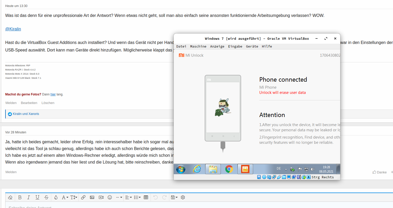The height and width of the screenshot is (208, 393).
Task: Report second post via Melden
Action: 11,172
